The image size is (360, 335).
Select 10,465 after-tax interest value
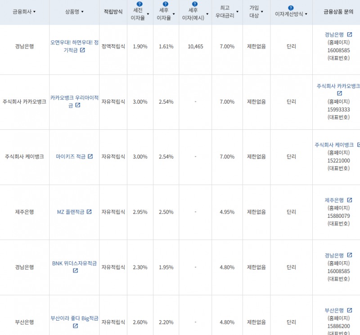[195, 47]
